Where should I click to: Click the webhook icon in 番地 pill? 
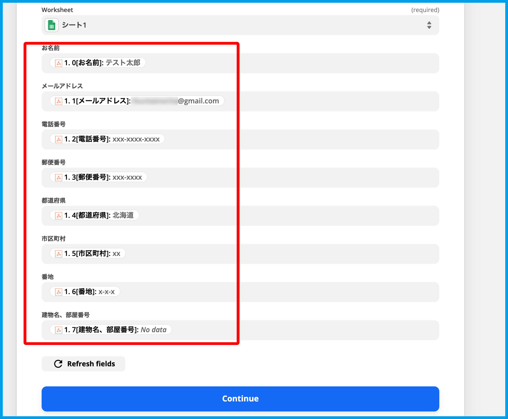(x=59, y=292)
